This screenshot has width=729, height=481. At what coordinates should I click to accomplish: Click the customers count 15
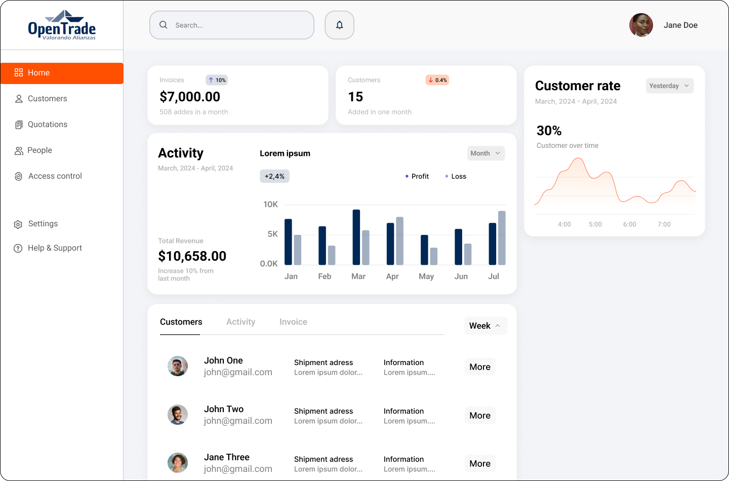[355, 97]
